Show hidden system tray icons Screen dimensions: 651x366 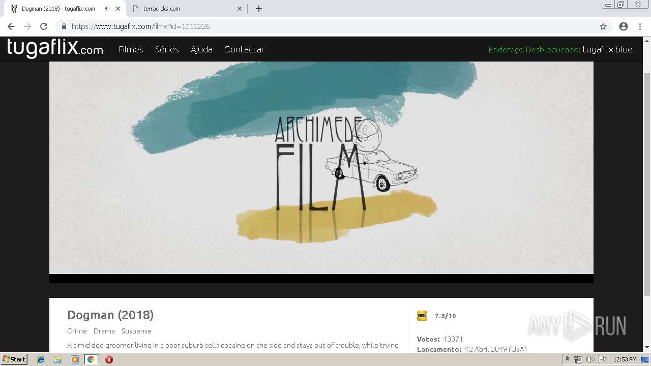tap(567, 359)
